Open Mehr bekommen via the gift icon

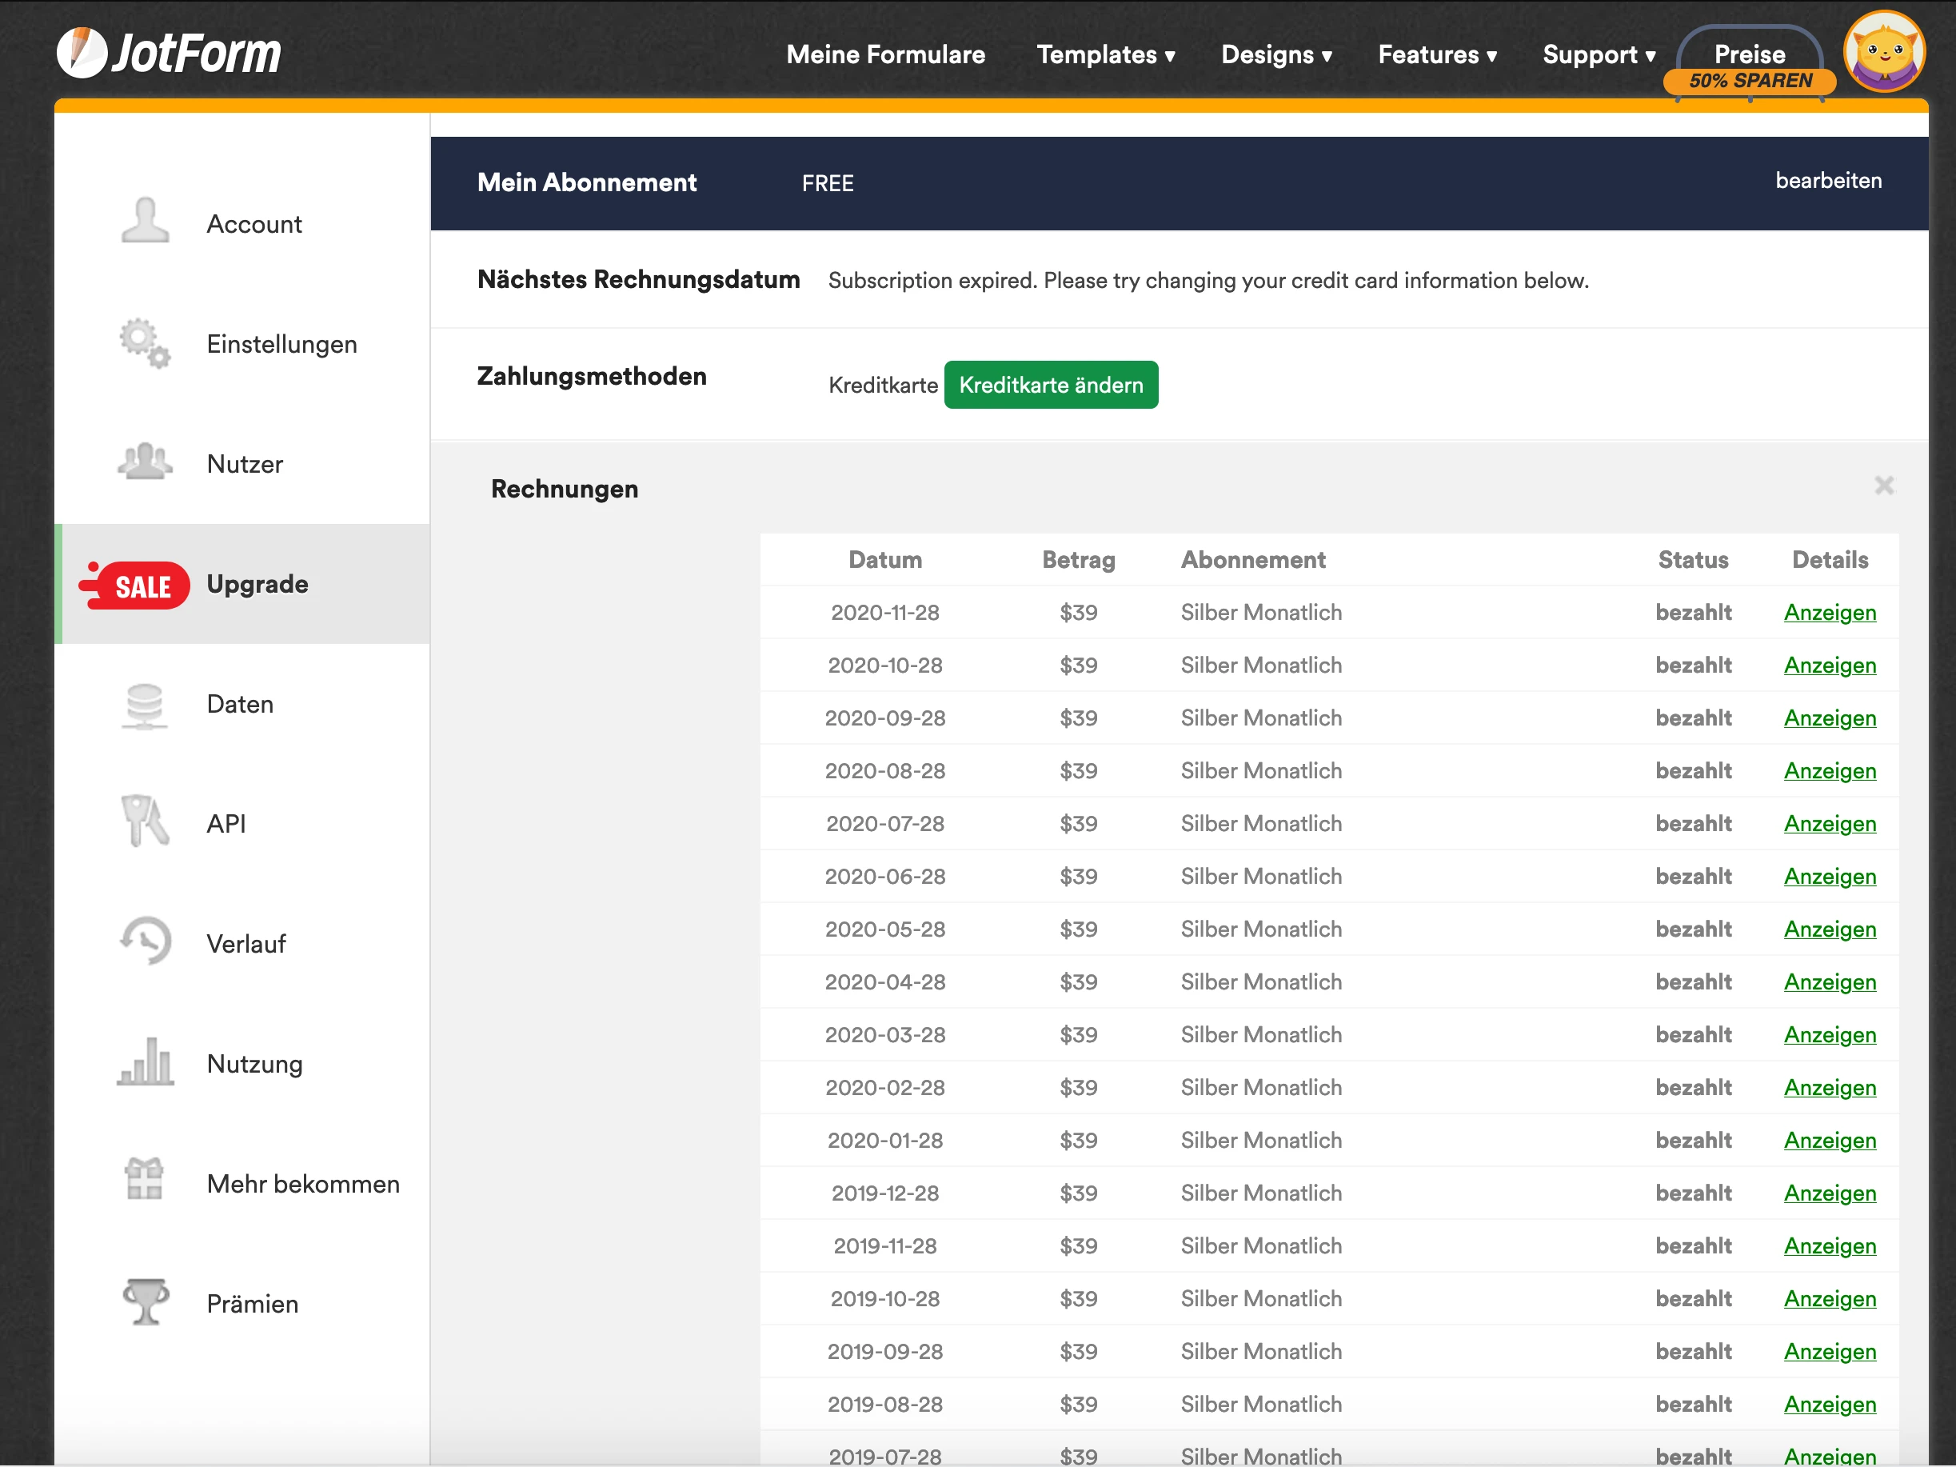144,1183
